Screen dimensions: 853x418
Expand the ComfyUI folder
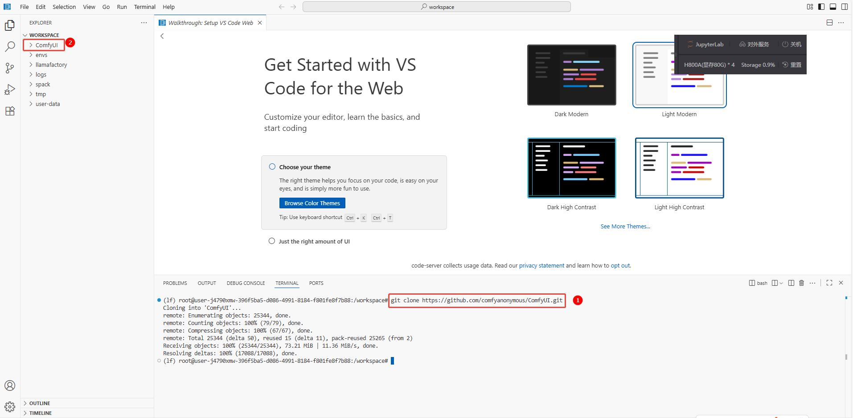(x=46, y=45)
